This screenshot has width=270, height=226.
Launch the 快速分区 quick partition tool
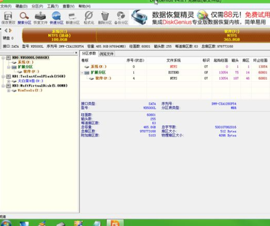[x=56, y=18]
